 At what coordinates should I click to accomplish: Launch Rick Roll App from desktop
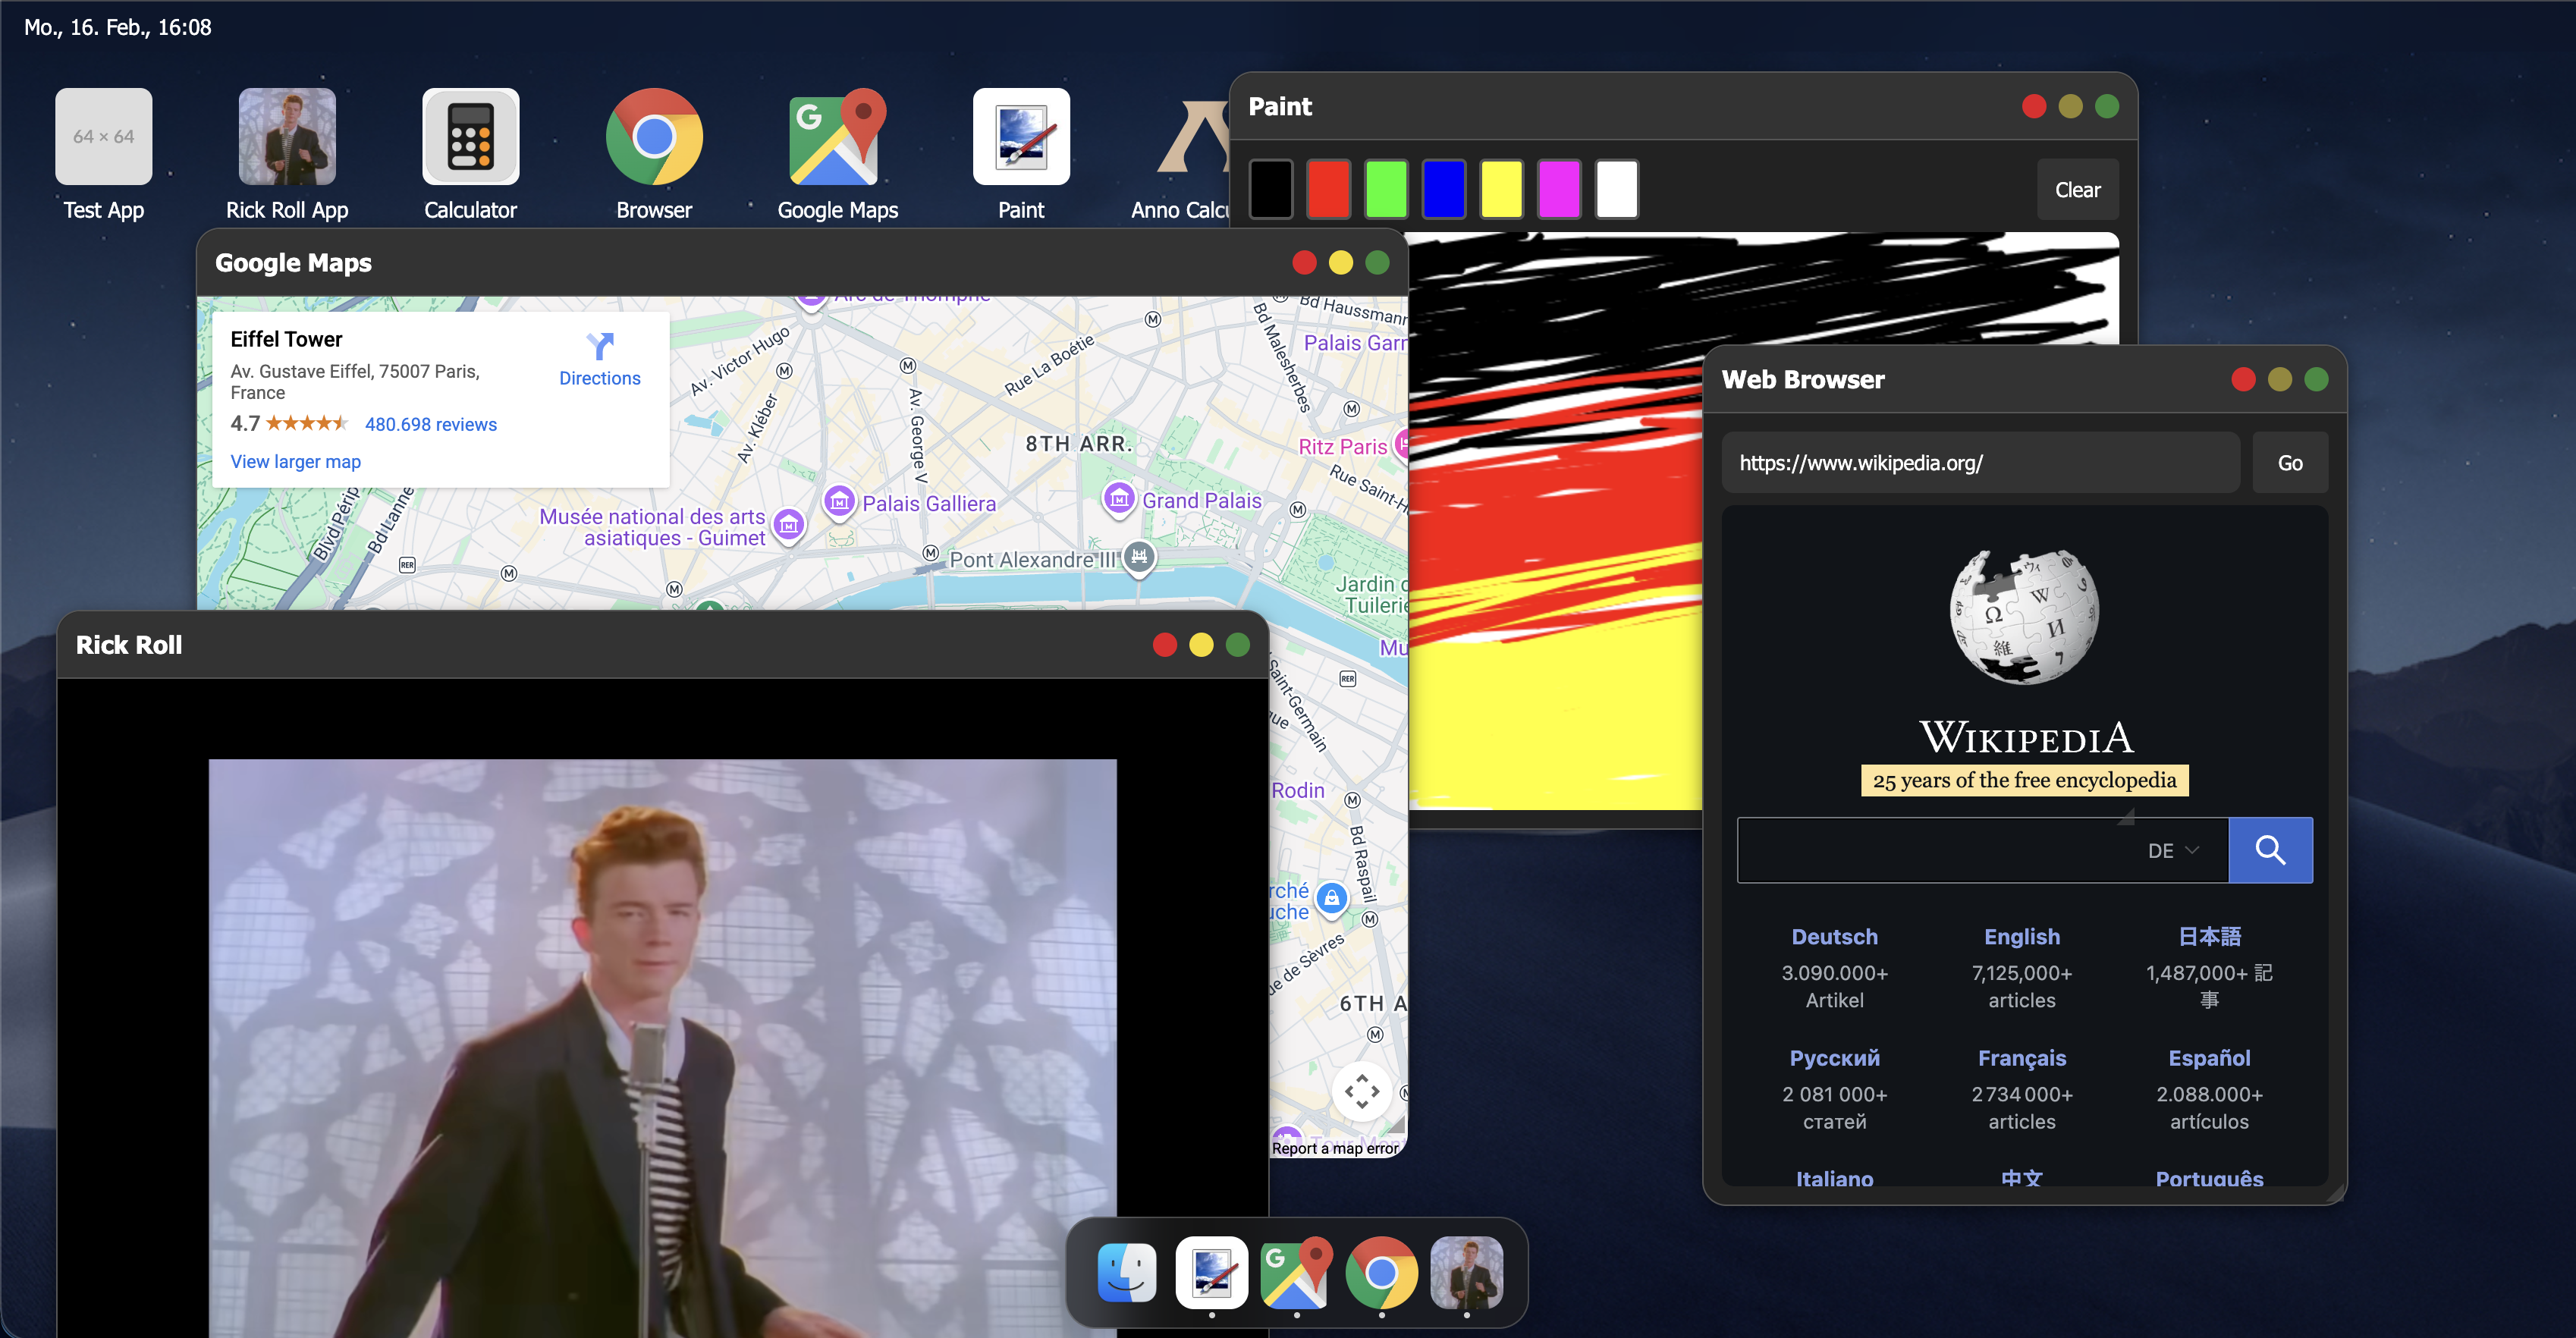(x=287, y=137)
